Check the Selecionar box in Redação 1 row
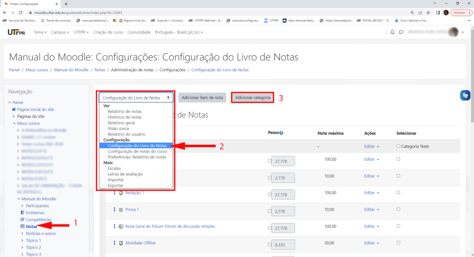This screenshot has width=474, height=257. point(399,192)
